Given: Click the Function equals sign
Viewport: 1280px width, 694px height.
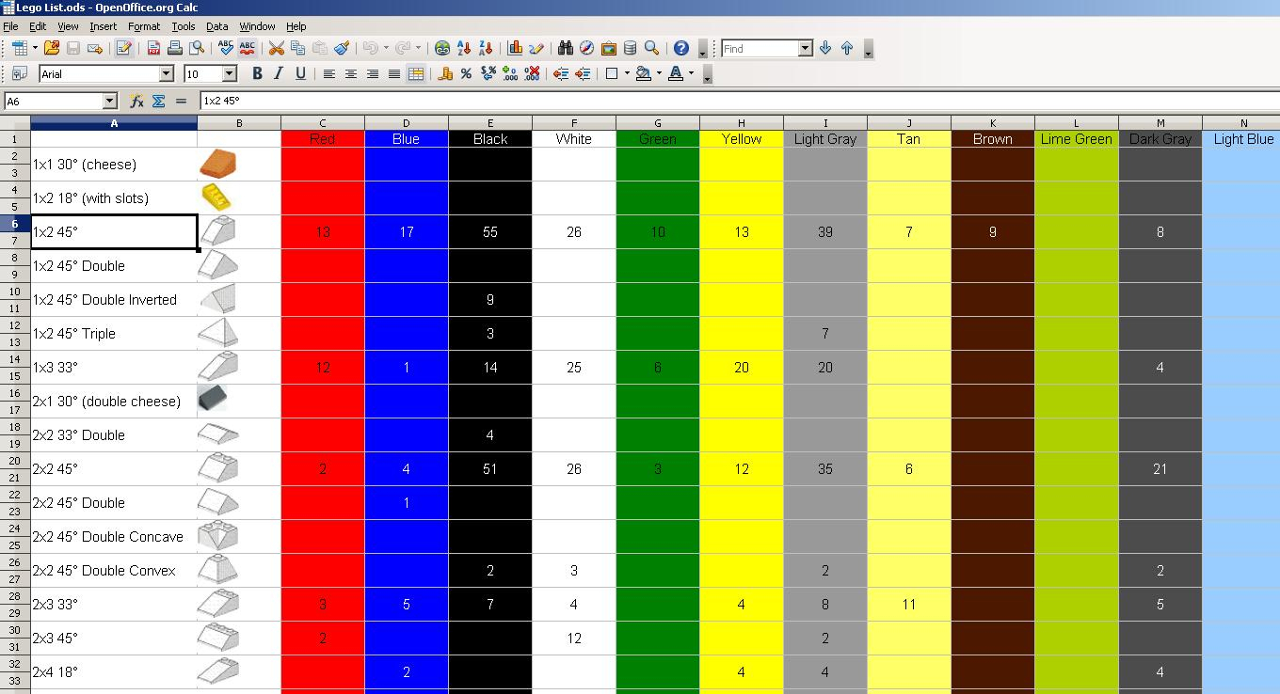Looking at the screenshot, I should click(x=181, y=101).
